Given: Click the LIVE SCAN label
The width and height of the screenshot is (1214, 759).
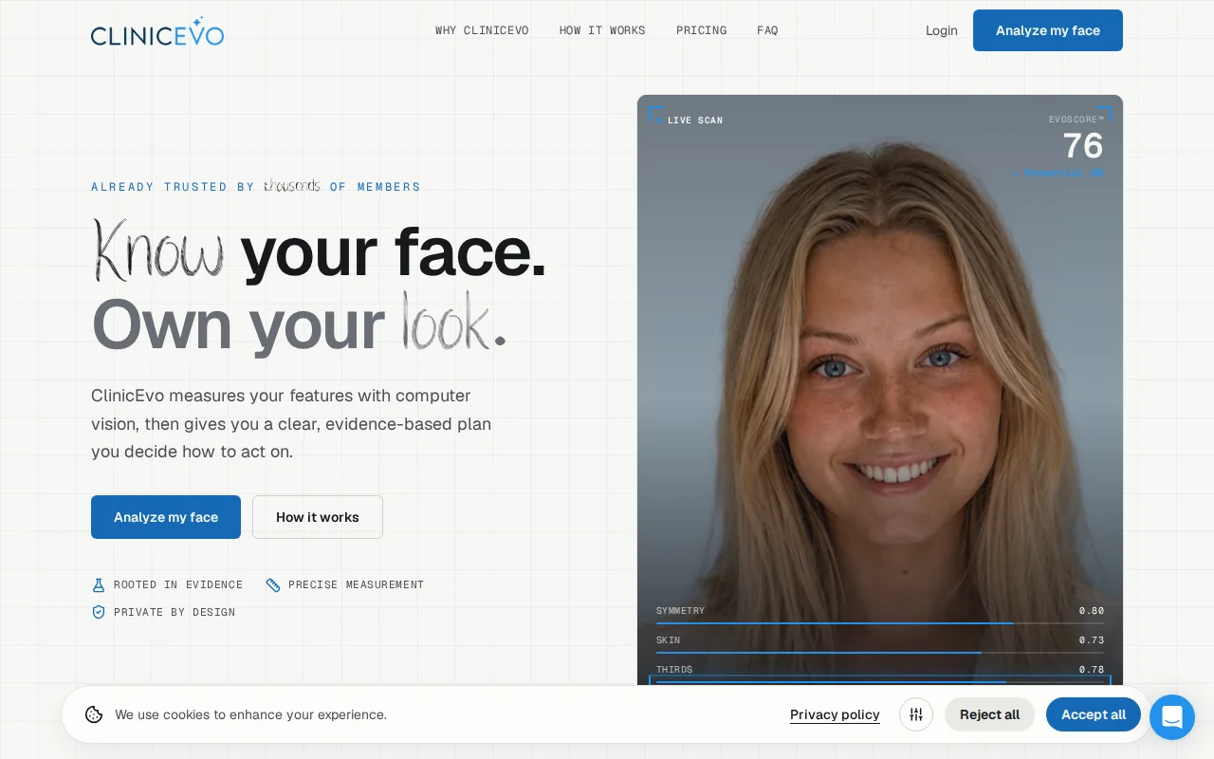Looking at the screenshot, I should coord(695,120).
